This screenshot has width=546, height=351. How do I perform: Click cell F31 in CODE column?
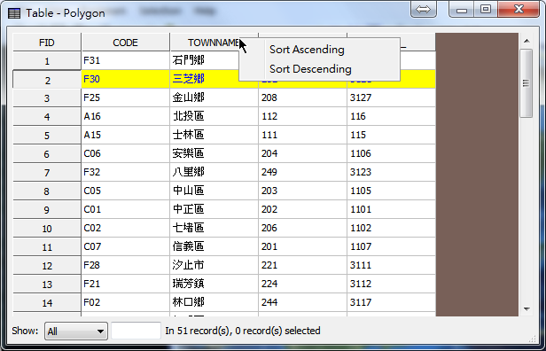(125, 60)
